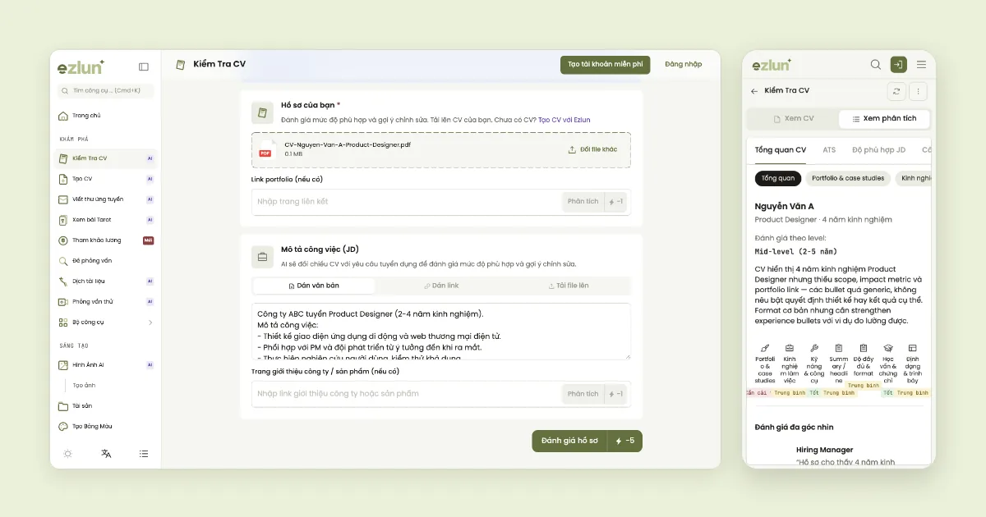Collapse the sidebar with the panel icon
The height and width of the screenshot is (517, 986).
(144, 67)
